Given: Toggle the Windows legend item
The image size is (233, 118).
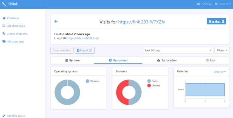Looking at the screenshot, I should pyautogui.click(x=93, y=81).
